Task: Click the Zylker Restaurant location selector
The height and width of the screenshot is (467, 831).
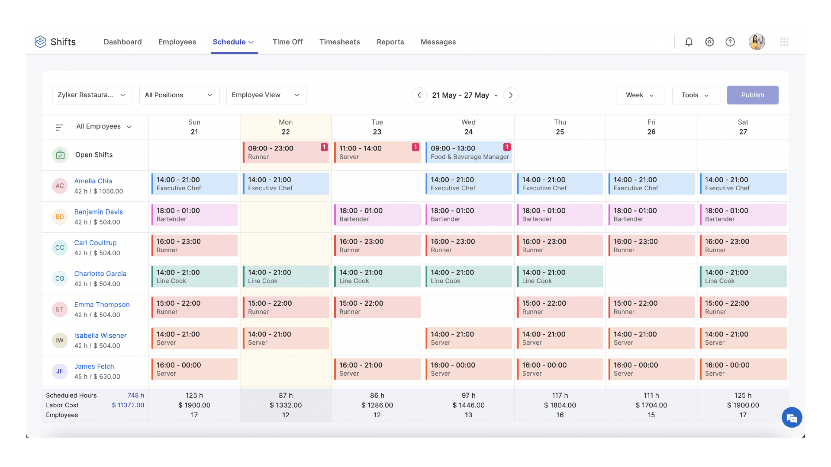Action: point(92,95)
